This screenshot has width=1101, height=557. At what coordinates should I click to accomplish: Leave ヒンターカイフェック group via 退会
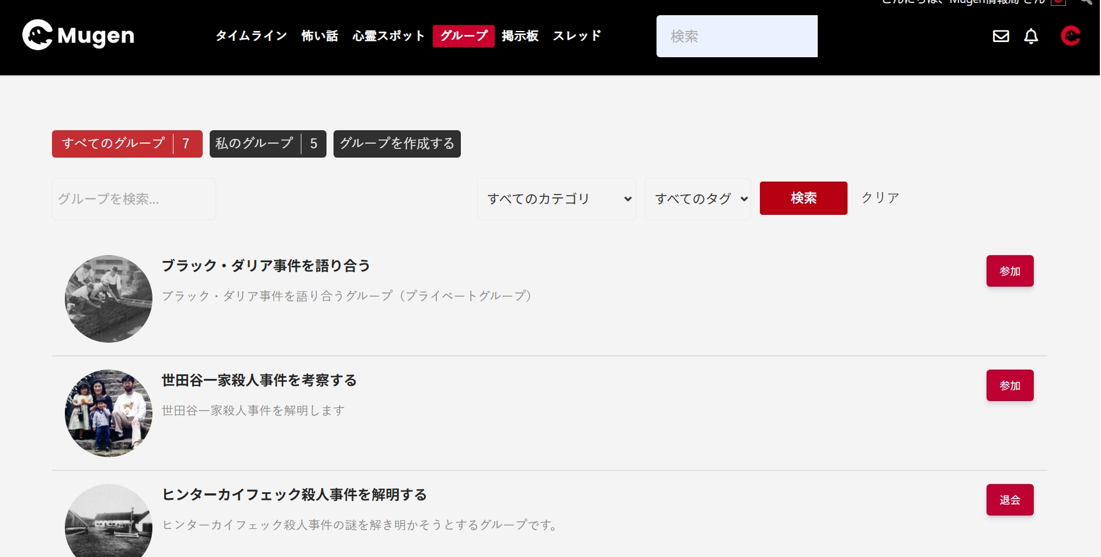(x=1009, y=500)
